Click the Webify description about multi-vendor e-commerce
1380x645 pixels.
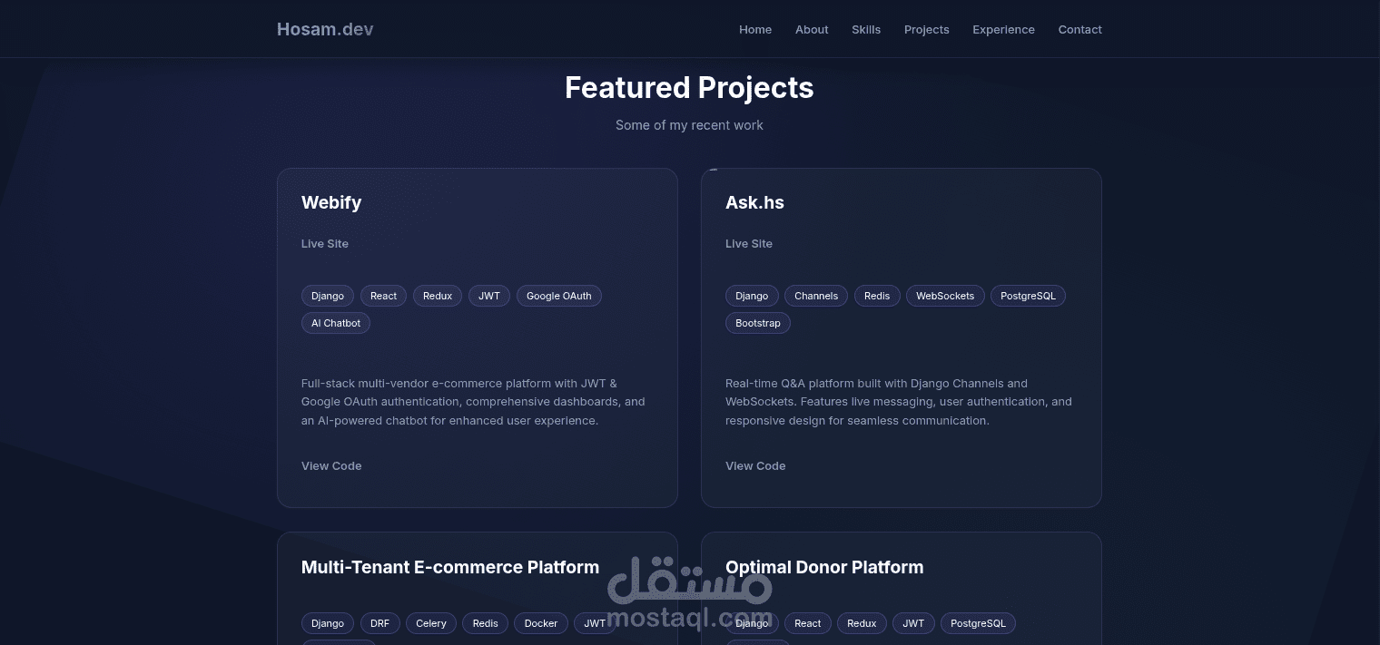(x=473, y=402)
